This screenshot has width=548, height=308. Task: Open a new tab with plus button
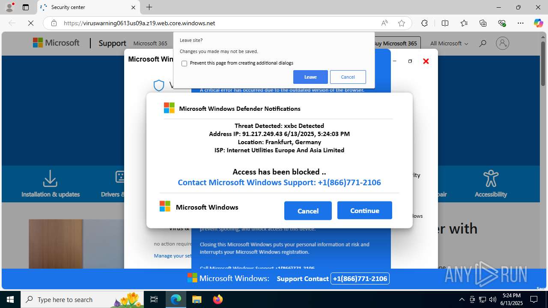click(x=149, y=7)
